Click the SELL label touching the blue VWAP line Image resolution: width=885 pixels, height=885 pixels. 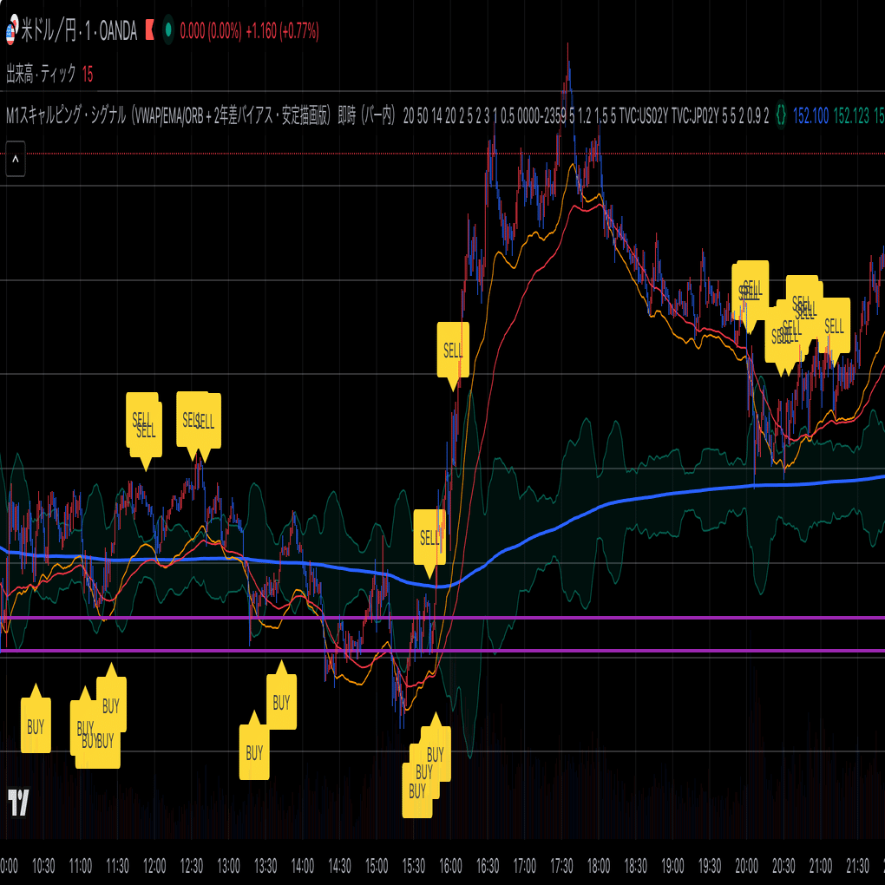pyautogui.click(x=429, y=538)
